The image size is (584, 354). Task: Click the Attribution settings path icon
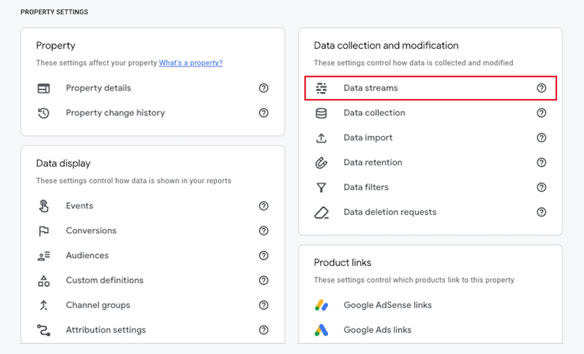[43, 330]
